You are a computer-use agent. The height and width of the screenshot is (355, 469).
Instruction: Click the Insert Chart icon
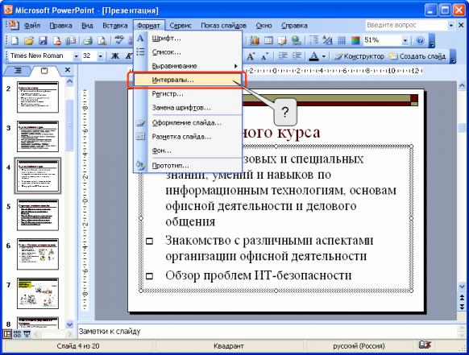pyautogui.click(x=254, y=40)
